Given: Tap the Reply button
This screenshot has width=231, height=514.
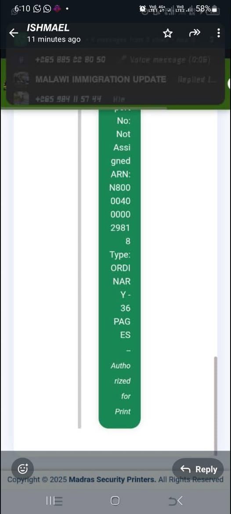Looking at the screenshot, I should (199, 469).
